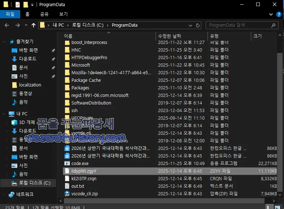This screenshot has width=284, height=209.
Task: Select the Mozilla-1de4eec8 folder icon
Action: click(67, 73)
